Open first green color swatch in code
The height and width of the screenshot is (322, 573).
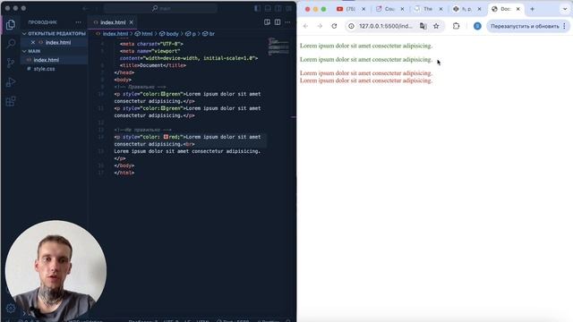(163, 94)
